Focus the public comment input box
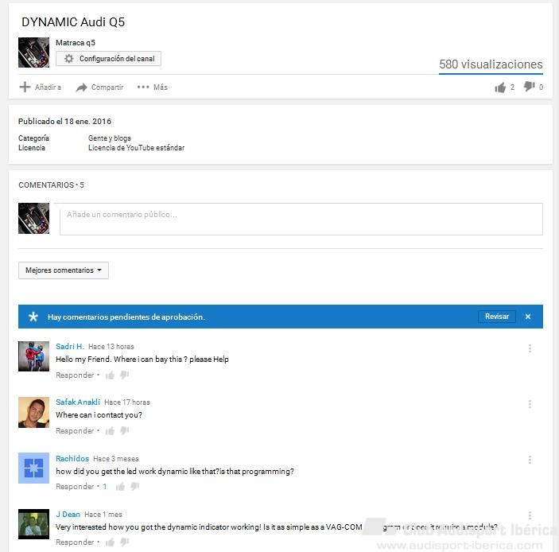The image size is (559, 552). pos(301,219)
